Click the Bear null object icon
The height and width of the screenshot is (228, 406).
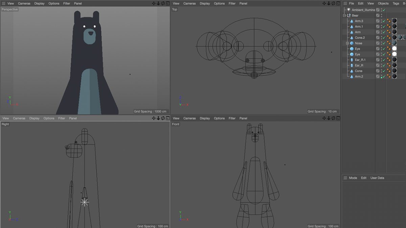click(x=349, y=15)
